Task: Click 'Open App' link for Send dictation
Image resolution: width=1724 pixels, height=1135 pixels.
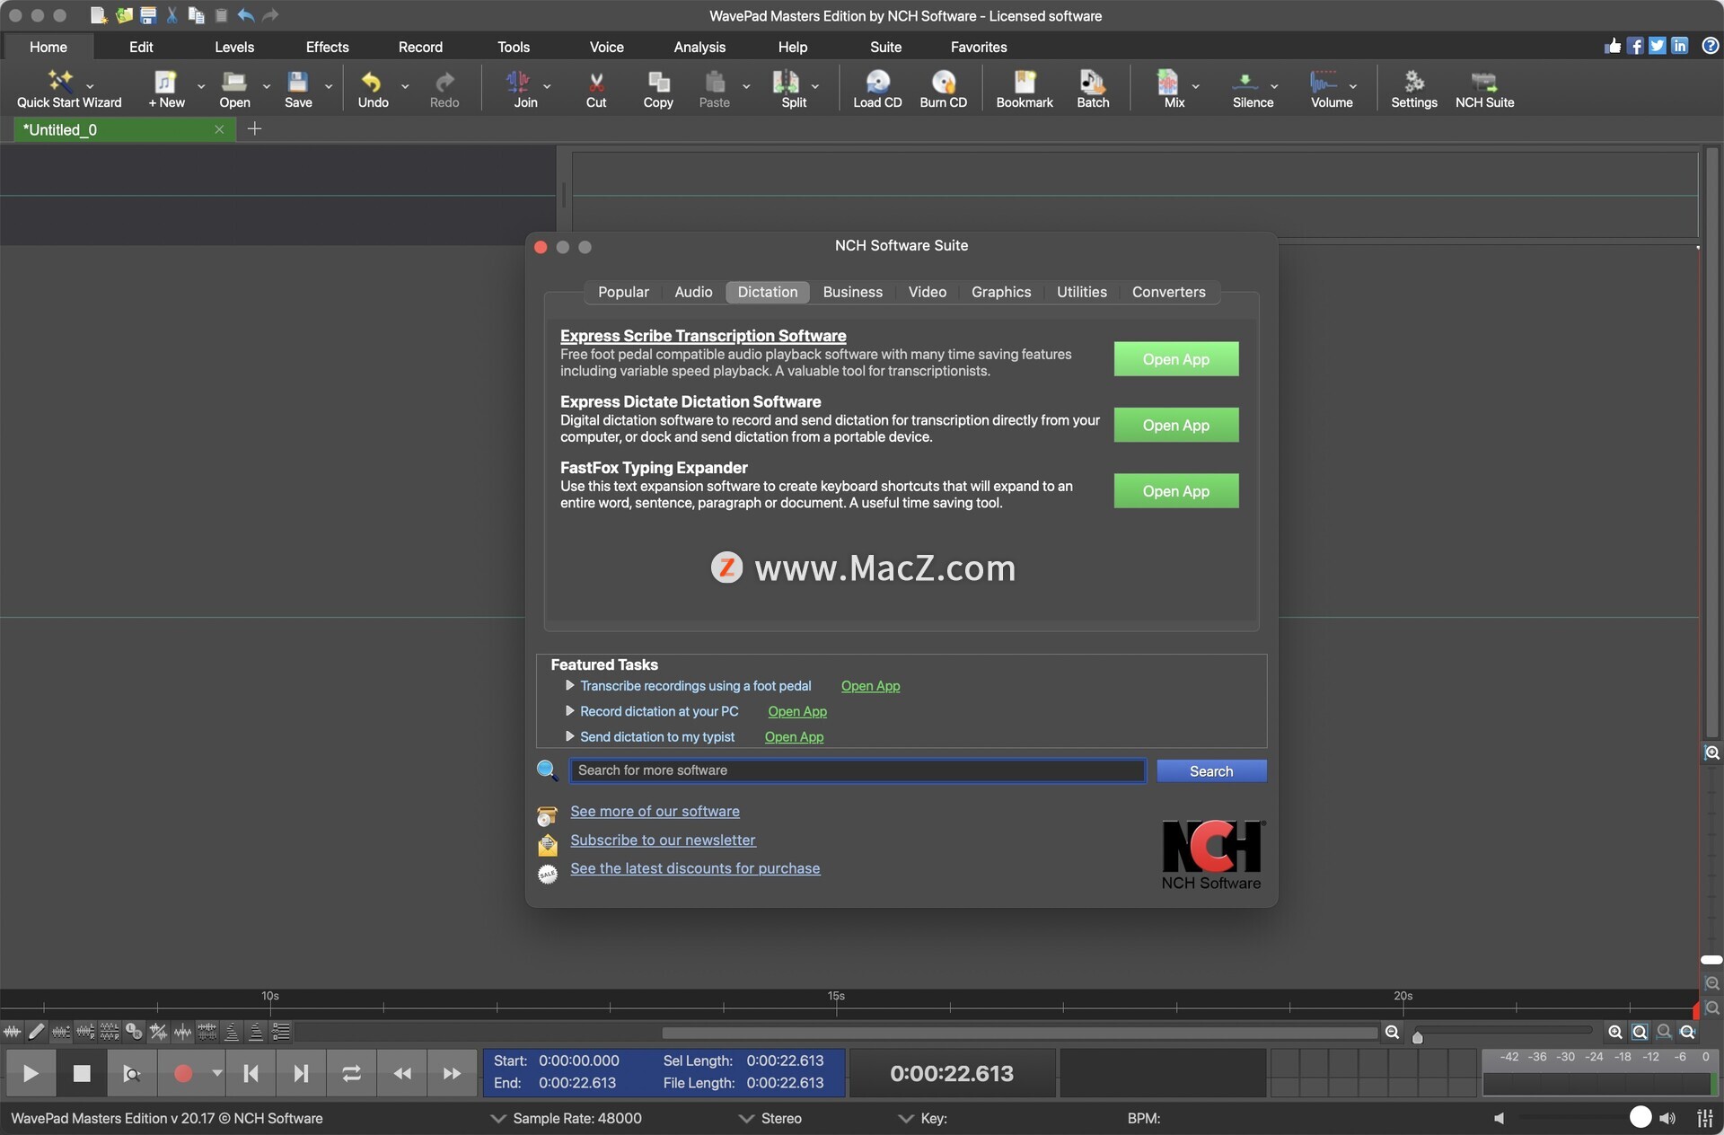Action: [x=794, y=736]
